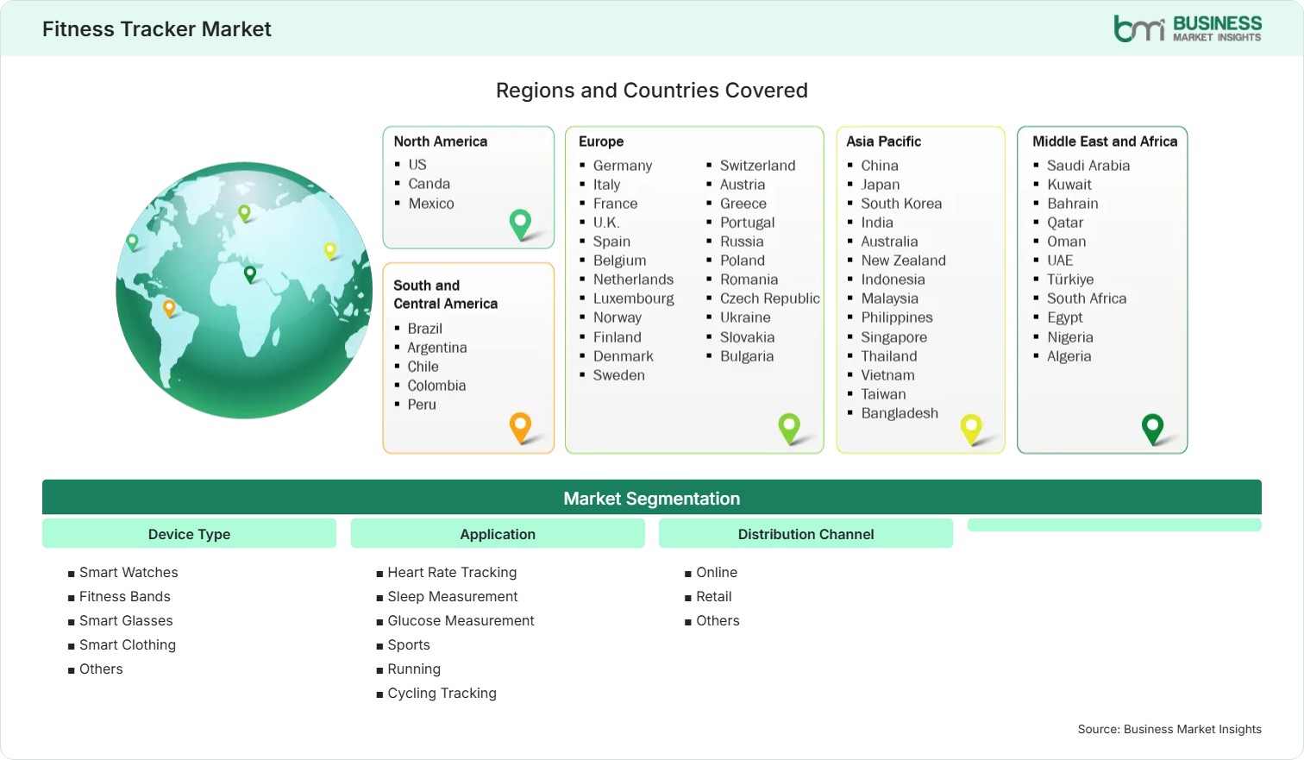This screenshot has width=1304, height=760.
Task: Click the globe illustration
Action: point(244,290)
